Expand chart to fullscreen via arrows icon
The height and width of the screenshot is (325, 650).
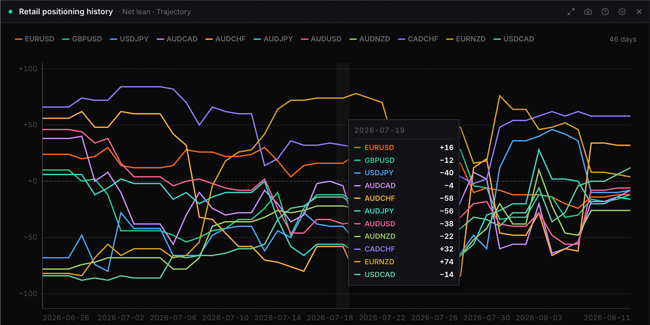[571, 12]
